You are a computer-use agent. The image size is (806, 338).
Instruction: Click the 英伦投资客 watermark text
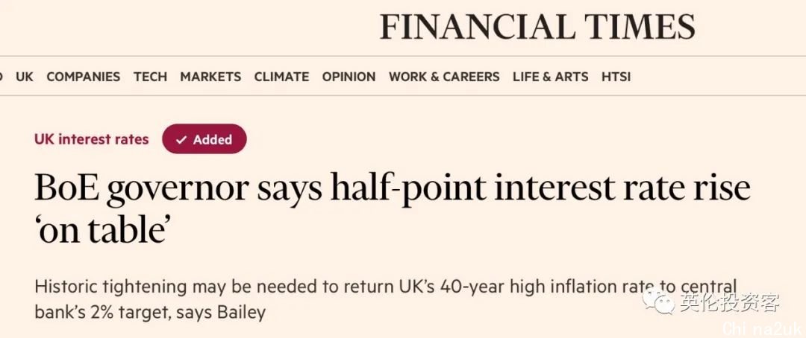tap(729, 302)
